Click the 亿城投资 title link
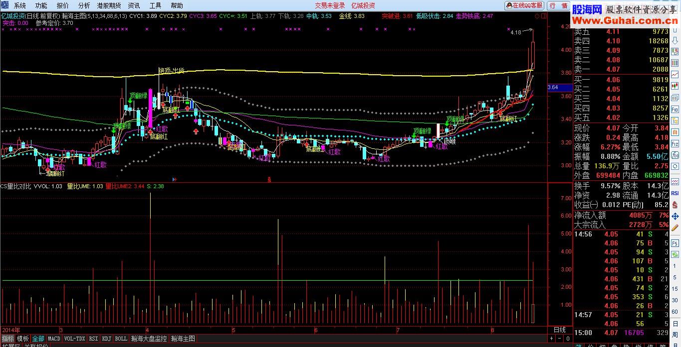 [363, 5]
